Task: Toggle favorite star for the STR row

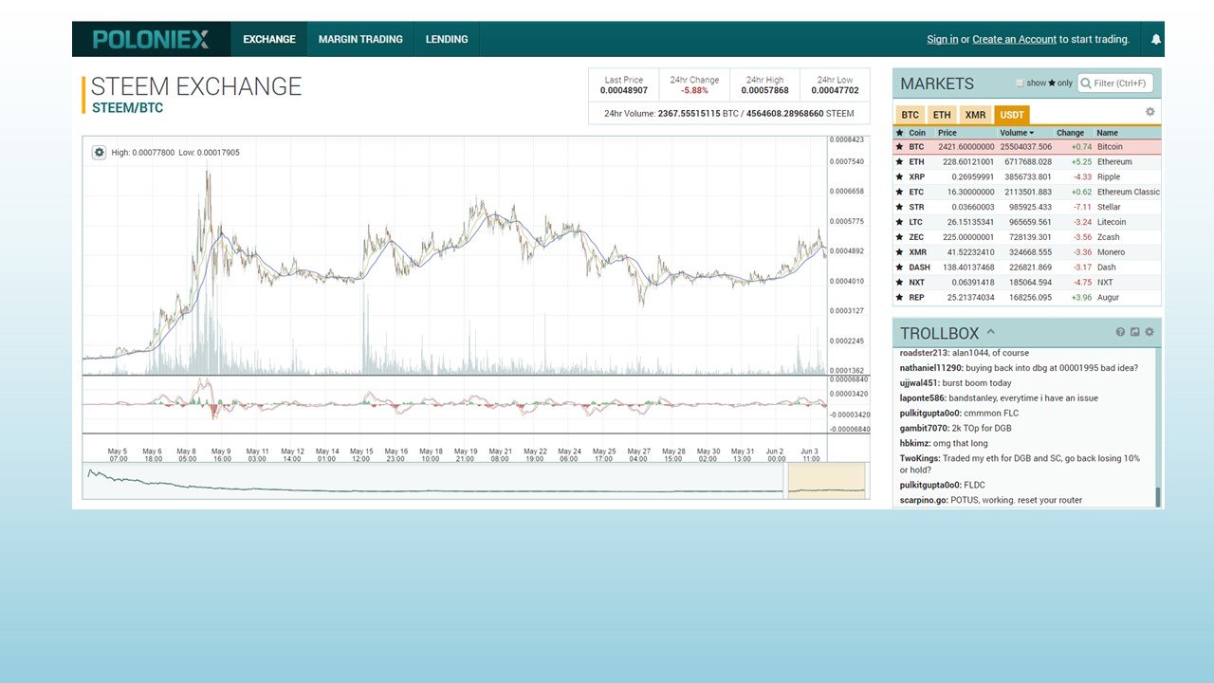Action: pos(899,207)
